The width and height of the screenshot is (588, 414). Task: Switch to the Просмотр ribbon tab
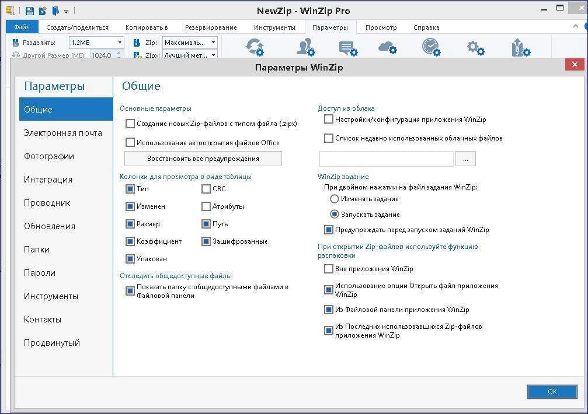(x=381, y=27)
